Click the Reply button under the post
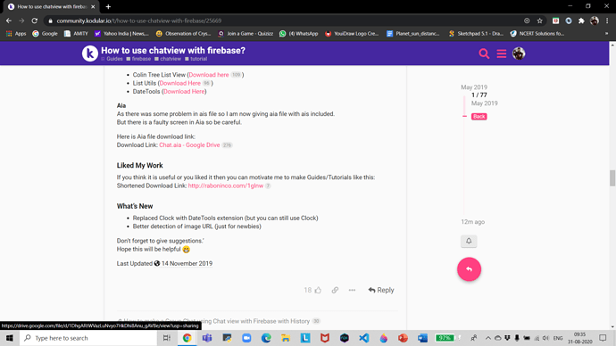Viewport: 616px width, 346px height. [381, 290]
